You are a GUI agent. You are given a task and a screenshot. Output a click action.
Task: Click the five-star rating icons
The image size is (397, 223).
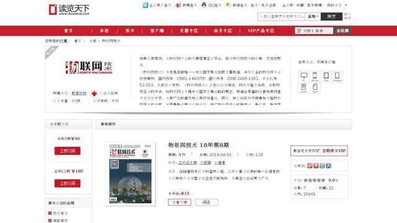314,180
